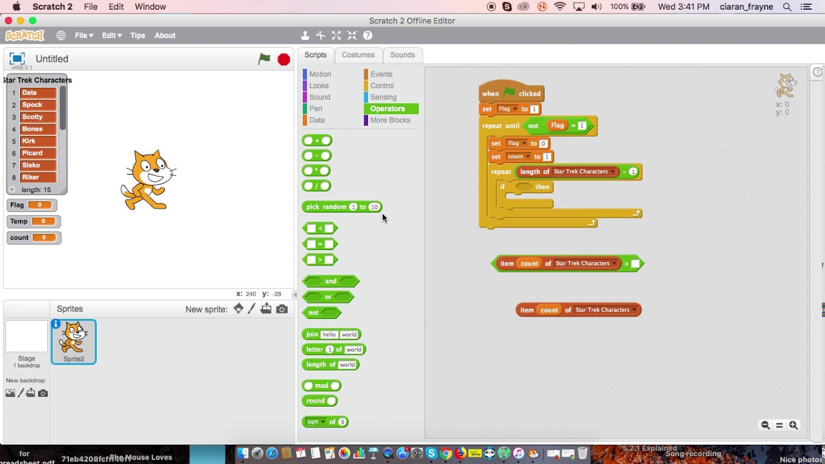Click the red stop sign button
825x464 pixels.
point(284,59)
